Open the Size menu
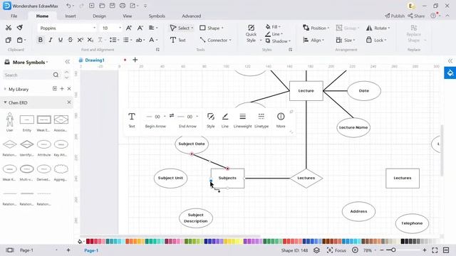The width and height of the screenshot is (456, 256). (x=345, y=40)
